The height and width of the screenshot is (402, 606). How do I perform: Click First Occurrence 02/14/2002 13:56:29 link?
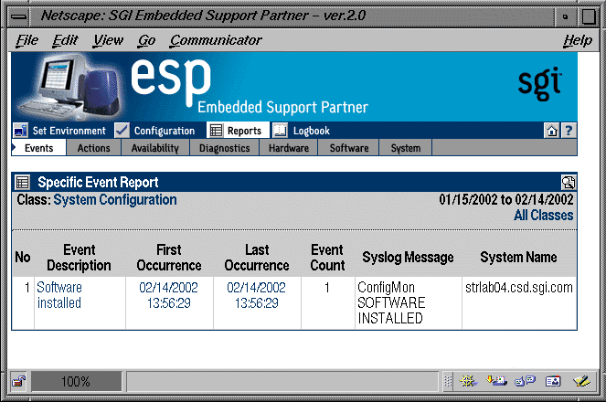[168, 295]
